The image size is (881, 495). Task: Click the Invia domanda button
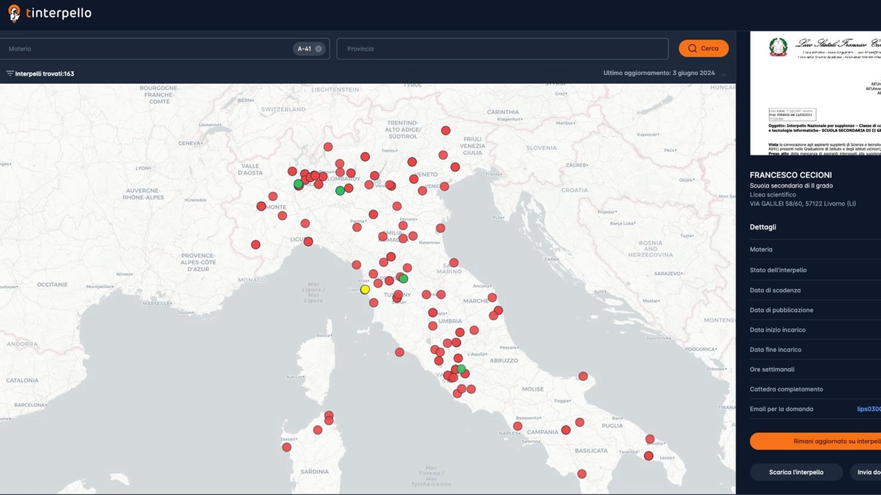click(x=866, y=472)
